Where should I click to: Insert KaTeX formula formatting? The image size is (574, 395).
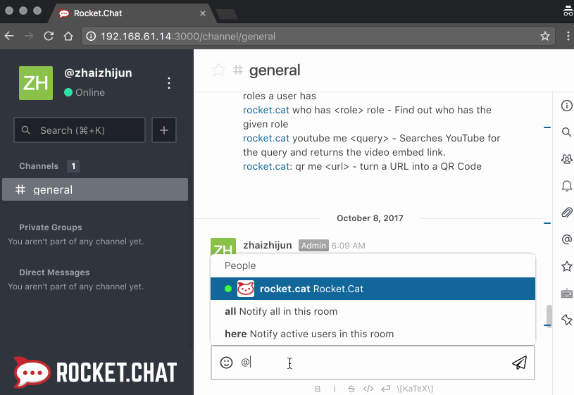coord(415,389)
